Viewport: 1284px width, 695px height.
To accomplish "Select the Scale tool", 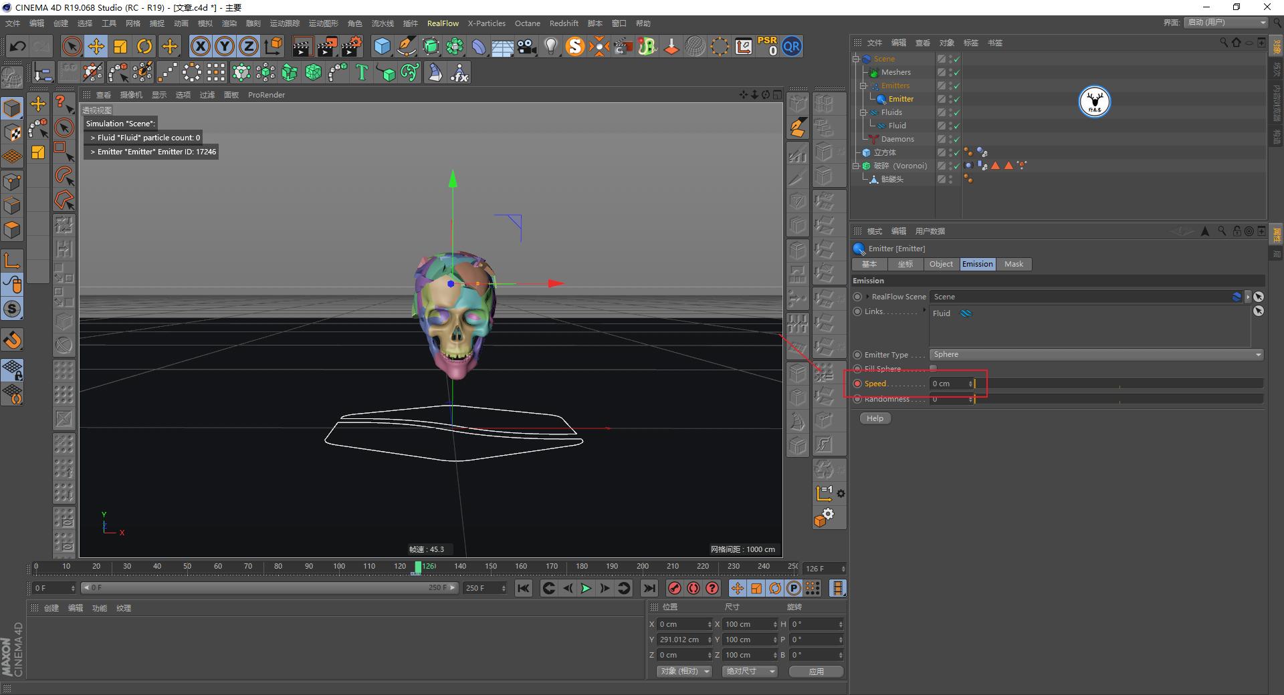I will [x=120, y=47].
